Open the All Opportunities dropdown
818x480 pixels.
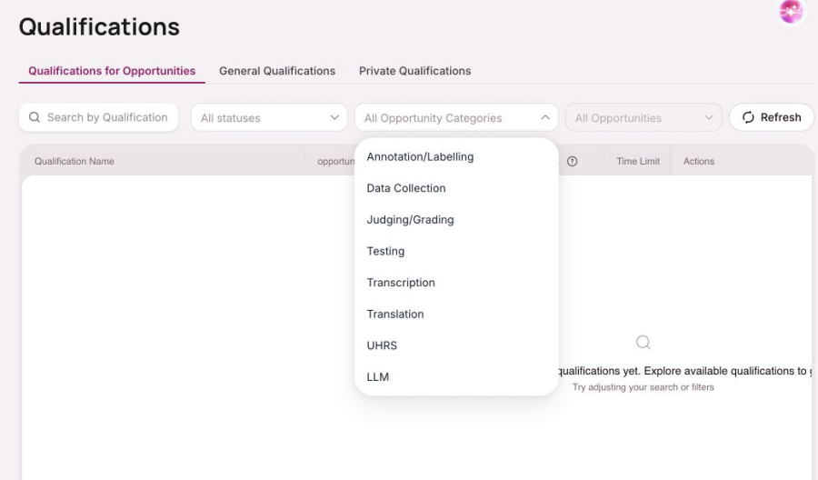tap(643, 118)
